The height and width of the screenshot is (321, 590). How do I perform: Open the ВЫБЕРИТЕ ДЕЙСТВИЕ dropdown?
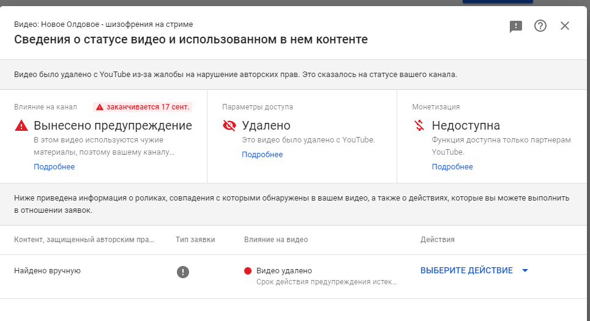click(466, 270)
